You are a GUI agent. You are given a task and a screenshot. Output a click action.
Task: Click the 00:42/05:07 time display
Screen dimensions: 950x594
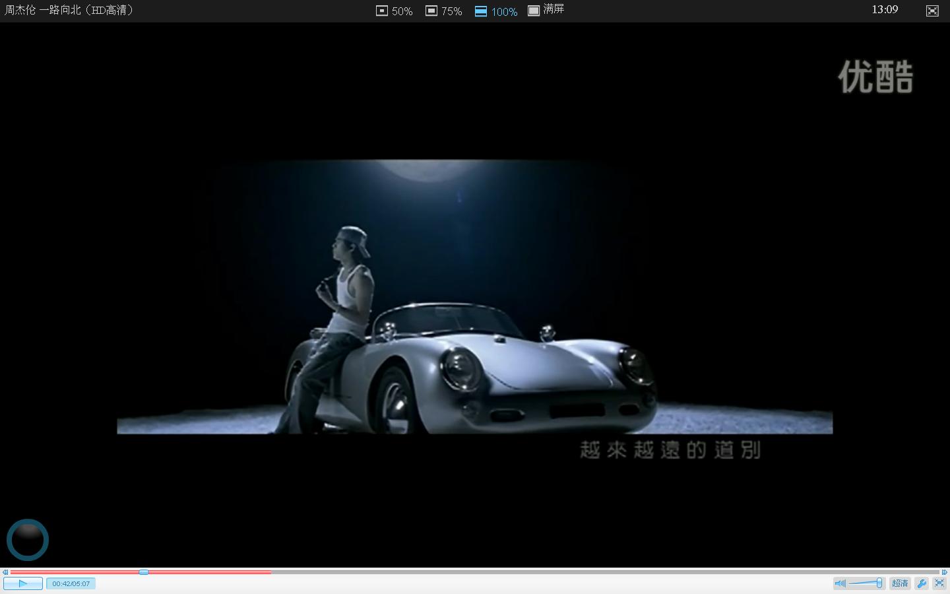71,583
